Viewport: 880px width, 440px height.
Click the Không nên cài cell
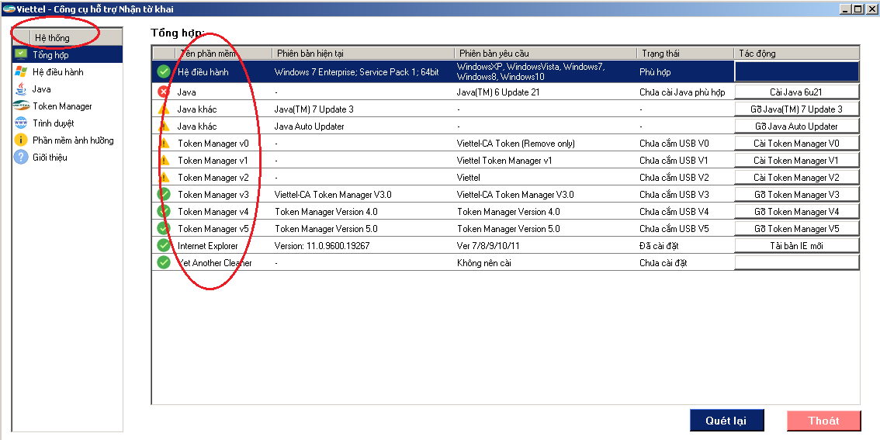tap(483, 262)
